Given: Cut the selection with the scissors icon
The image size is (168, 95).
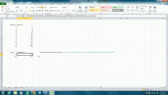Looking at the screenshot, I should click(x=7, y=7).
